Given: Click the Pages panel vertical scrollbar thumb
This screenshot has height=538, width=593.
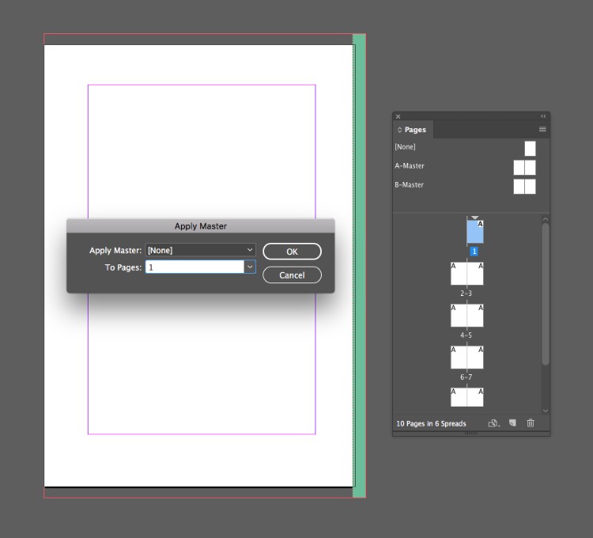Looking at the screenshot, I should (545, 294).
